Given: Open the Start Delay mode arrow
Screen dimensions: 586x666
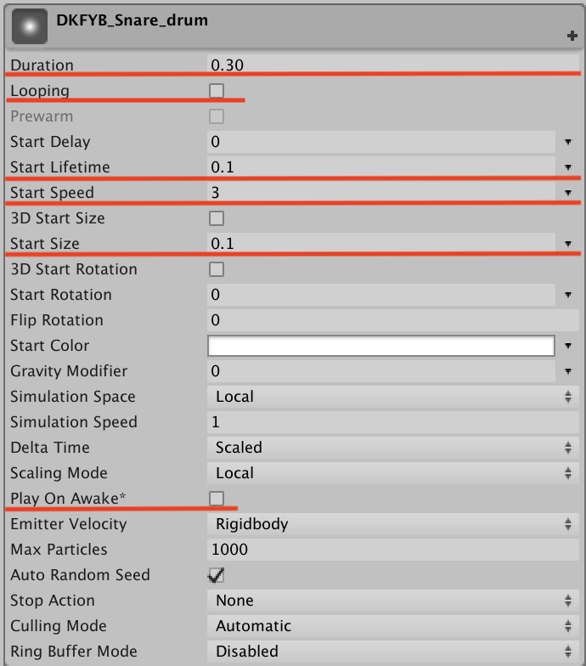Looking at the screenshot, I should (567, 142).
